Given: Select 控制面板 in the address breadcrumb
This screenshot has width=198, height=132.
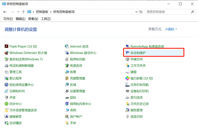Looking at the screenshot, I should click(42, 12).
